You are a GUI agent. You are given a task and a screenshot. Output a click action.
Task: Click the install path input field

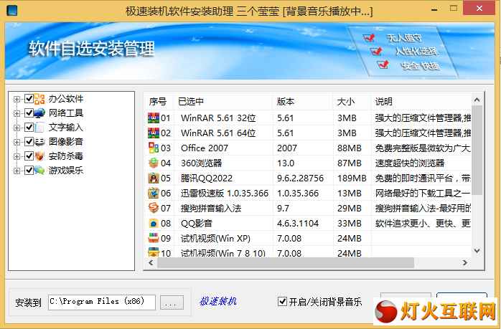(x=102, y=302)
